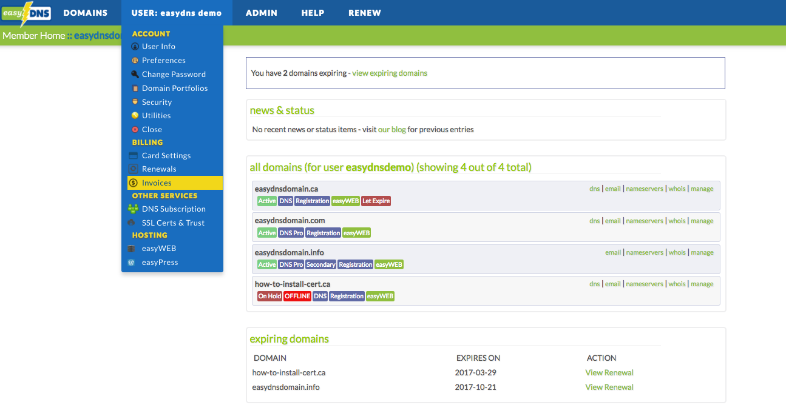This screenshot has height=419, width=786.
Task: Click the Secondary badge on easydnsdomain.info
Action: (320, 265)
